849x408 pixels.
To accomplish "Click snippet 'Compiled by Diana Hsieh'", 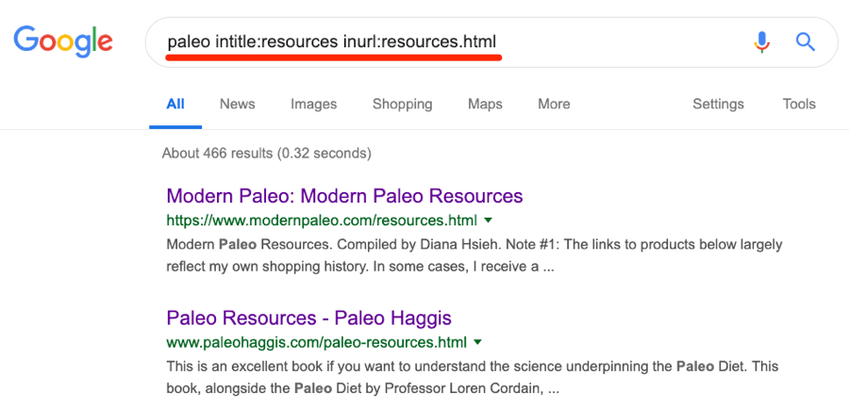I will click(x=419, y=245).
